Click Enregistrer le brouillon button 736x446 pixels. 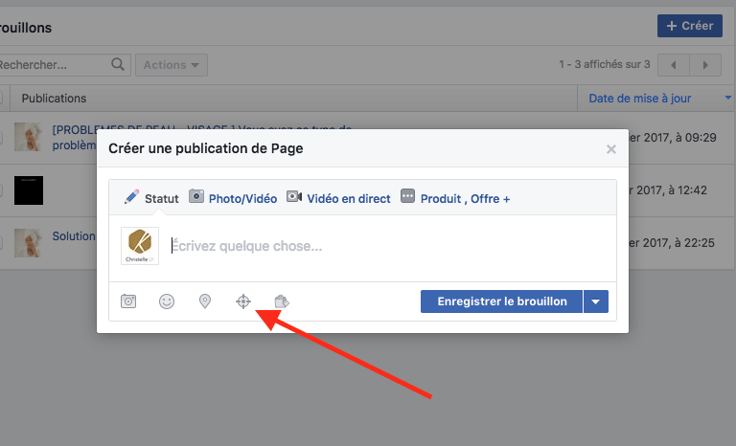pyautogui.click(x=501, y=301)
